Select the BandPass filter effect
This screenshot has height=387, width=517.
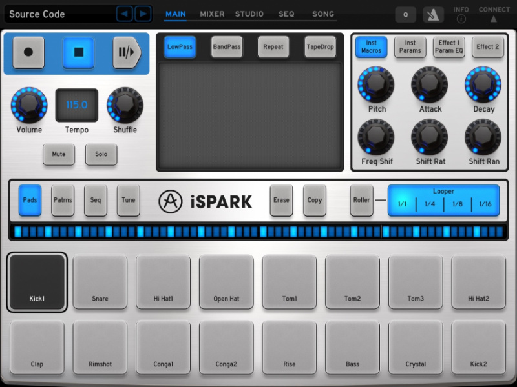coord(226,46)
